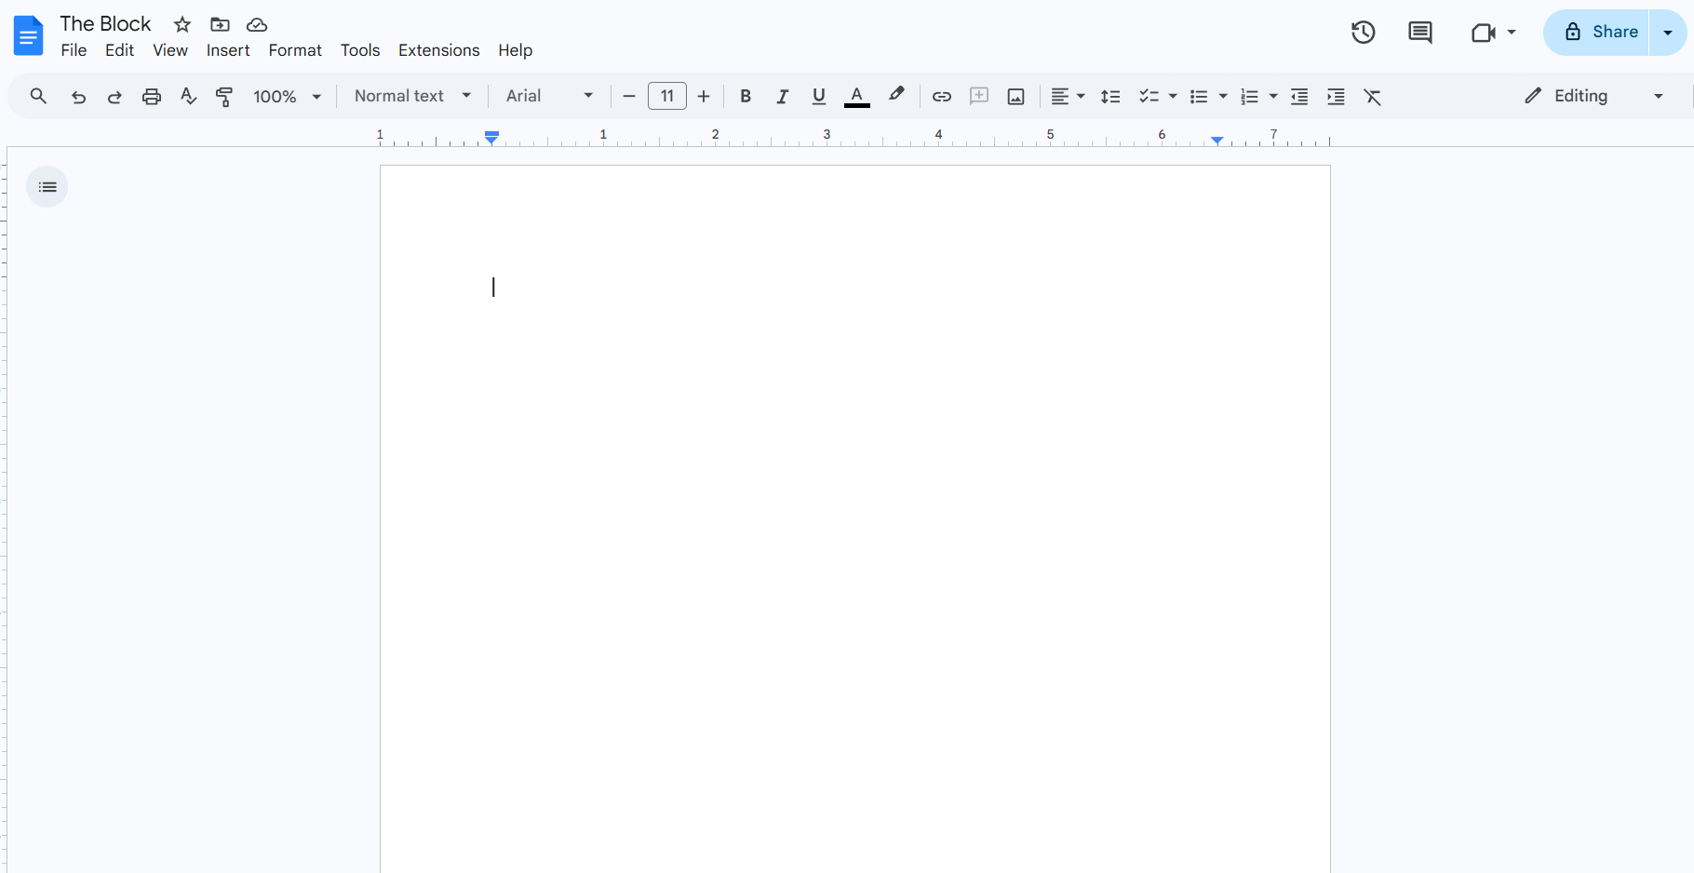Screen dimensions: 1694x873
Task: Open the highlight color picker
Action: pos(896,95)
